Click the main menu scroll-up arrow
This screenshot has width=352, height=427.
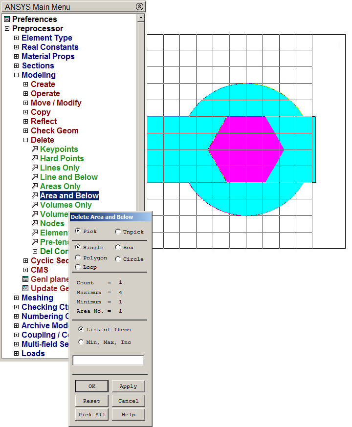click(x=141, y=18)
